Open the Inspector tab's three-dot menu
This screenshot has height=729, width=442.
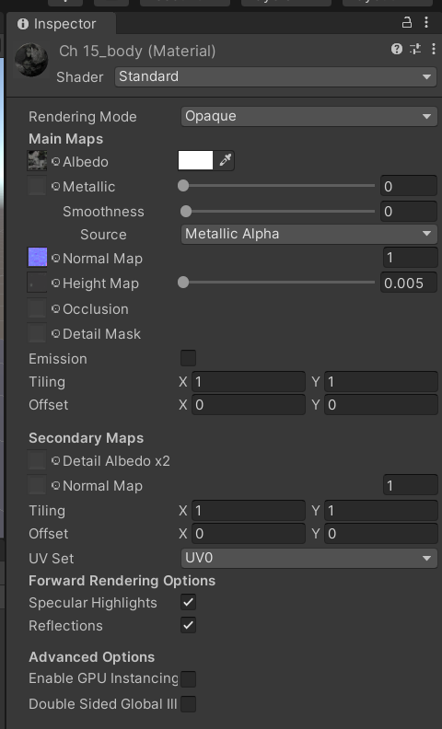point(426,22)
